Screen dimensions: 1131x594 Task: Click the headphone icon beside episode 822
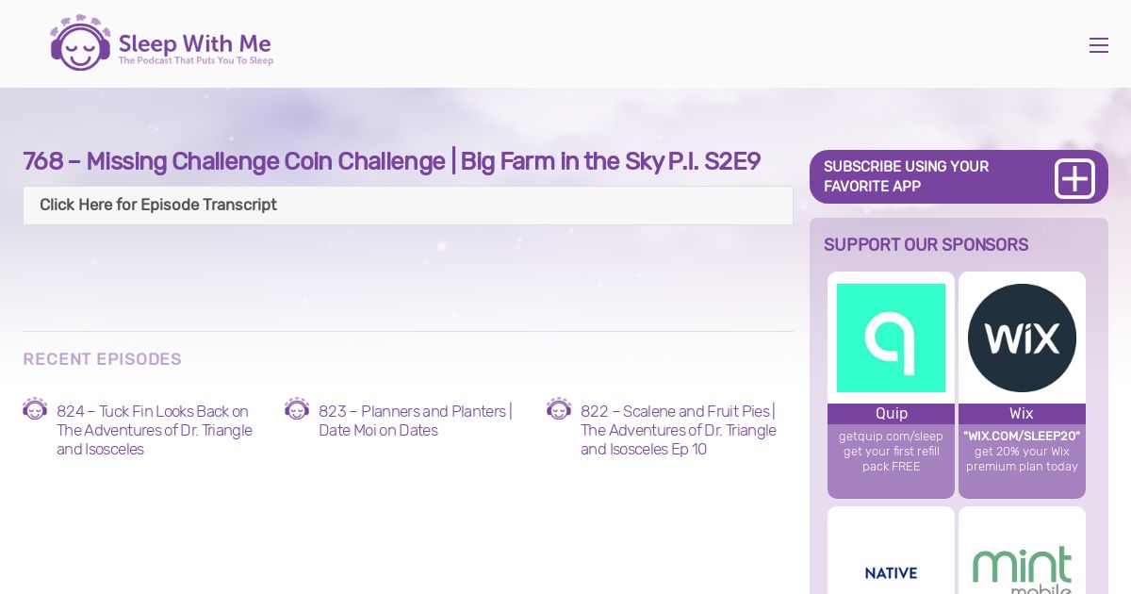point(559,409)
